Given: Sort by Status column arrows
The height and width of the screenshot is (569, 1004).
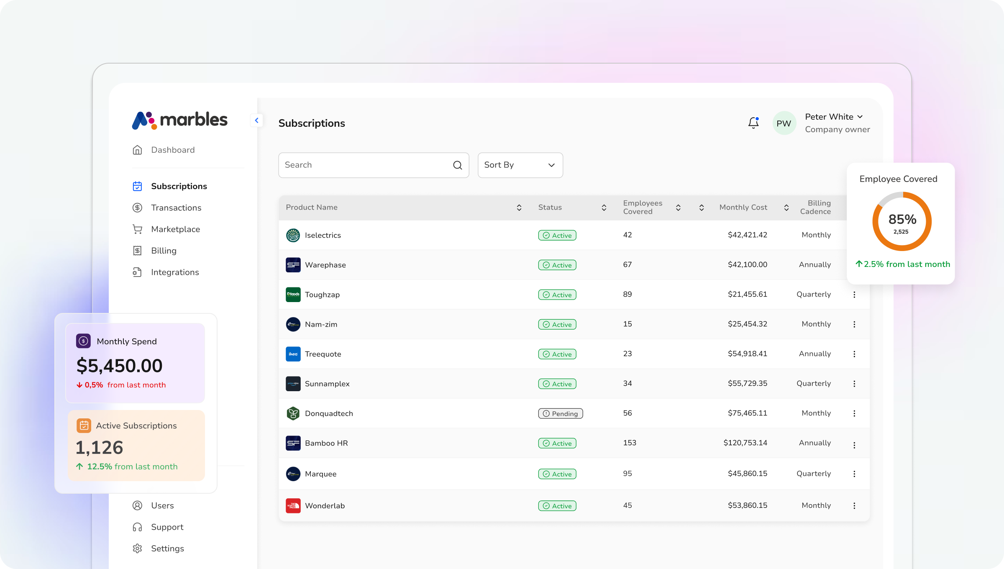Looking at the screenshot, I should tap(604, 208).
